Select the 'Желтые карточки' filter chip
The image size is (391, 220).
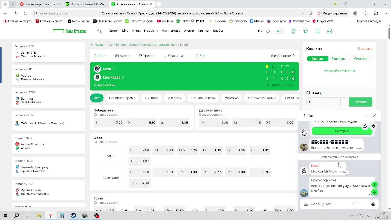[261, 98]
